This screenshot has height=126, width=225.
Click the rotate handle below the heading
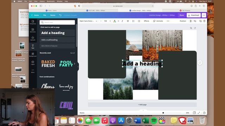141,71
